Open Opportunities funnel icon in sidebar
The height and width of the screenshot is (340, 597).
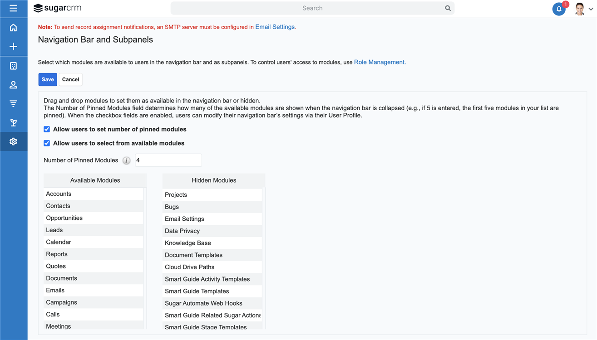pyautogui.click(x=13, y=104)
